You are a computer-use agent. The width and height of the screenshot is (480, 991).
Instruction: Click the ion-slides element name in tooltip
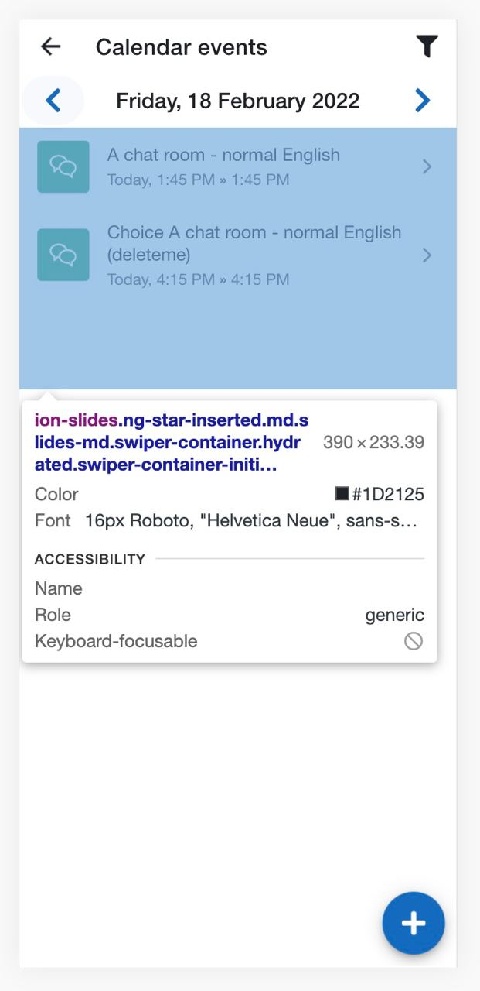(76, 420)
